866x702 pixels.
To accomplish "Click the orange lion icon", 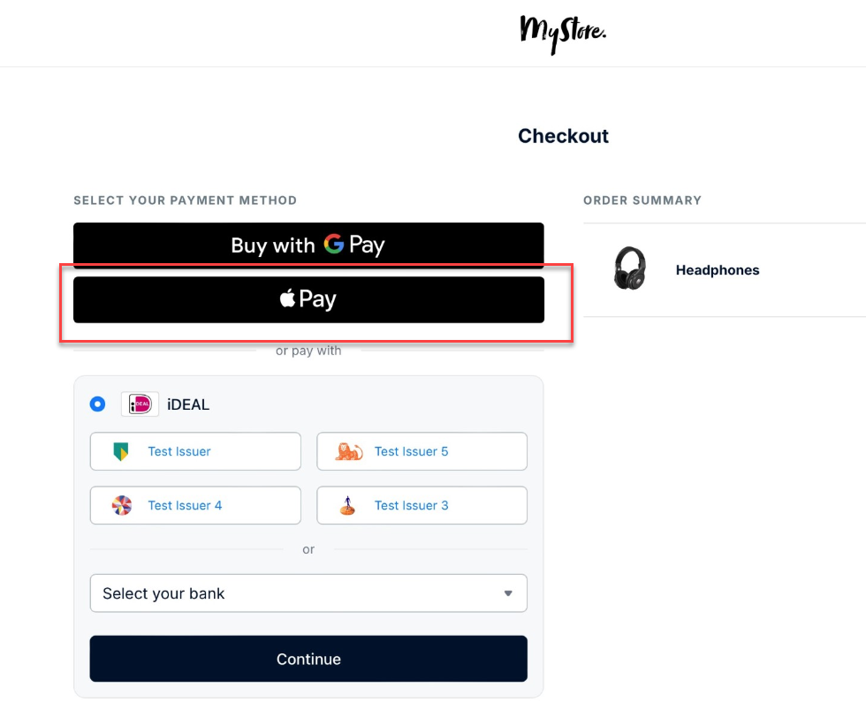I will (x=348, y=451).
